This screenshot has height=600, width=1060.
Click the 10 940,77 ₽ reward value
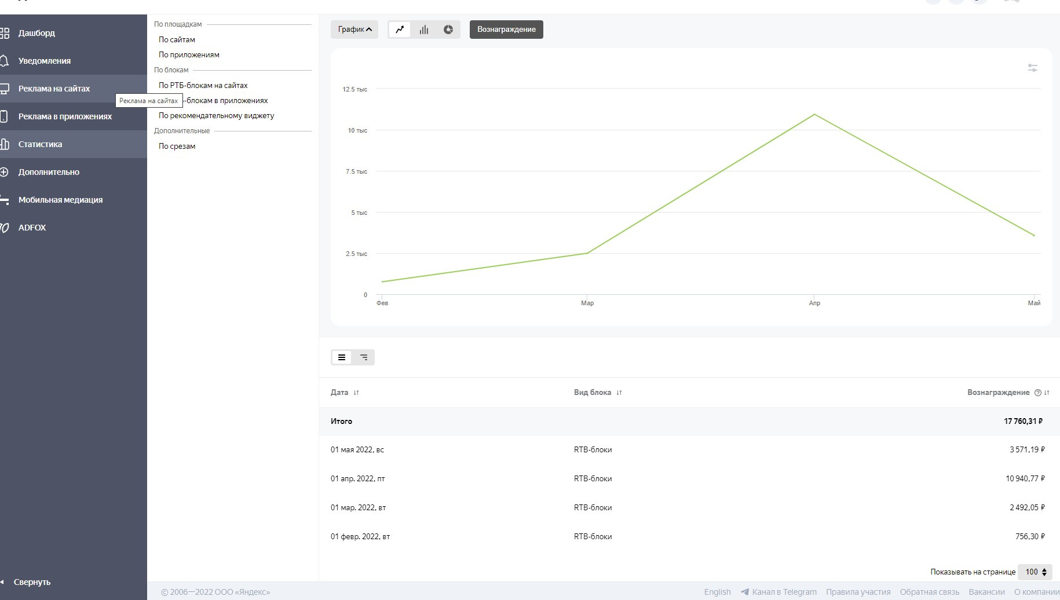click(1025, 478)
